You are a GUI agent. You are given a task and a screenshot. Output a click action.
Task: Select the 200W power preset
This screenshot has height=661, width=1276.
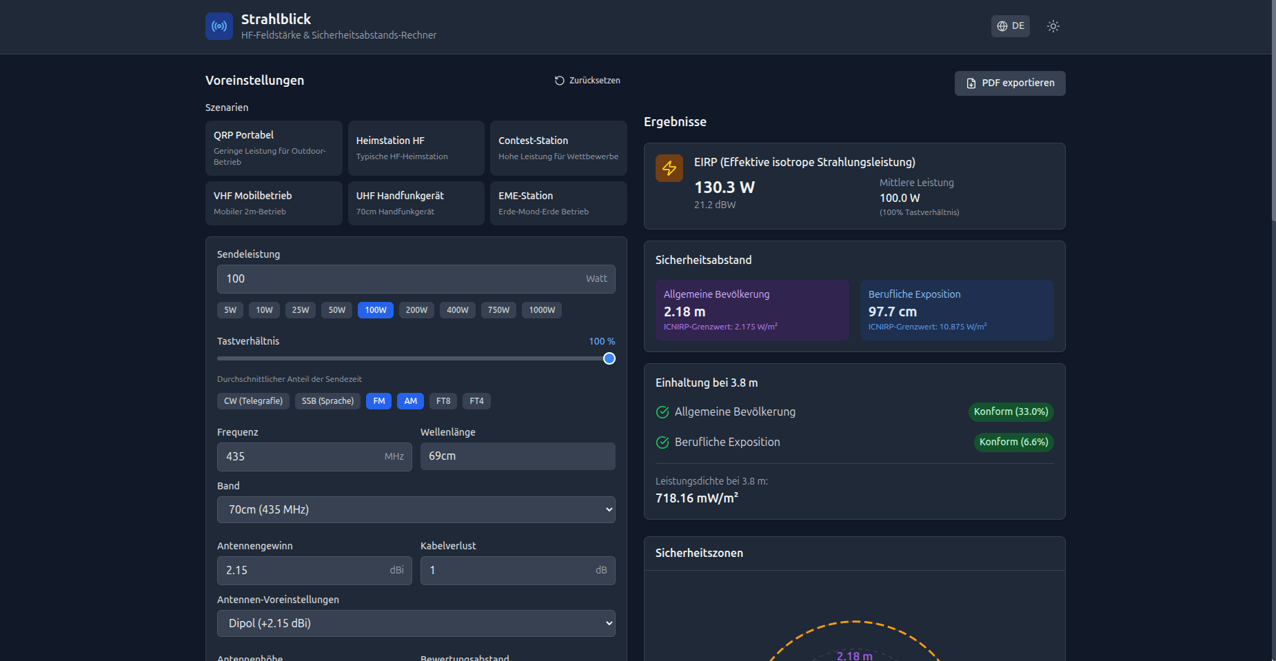[x=416, y=310]
